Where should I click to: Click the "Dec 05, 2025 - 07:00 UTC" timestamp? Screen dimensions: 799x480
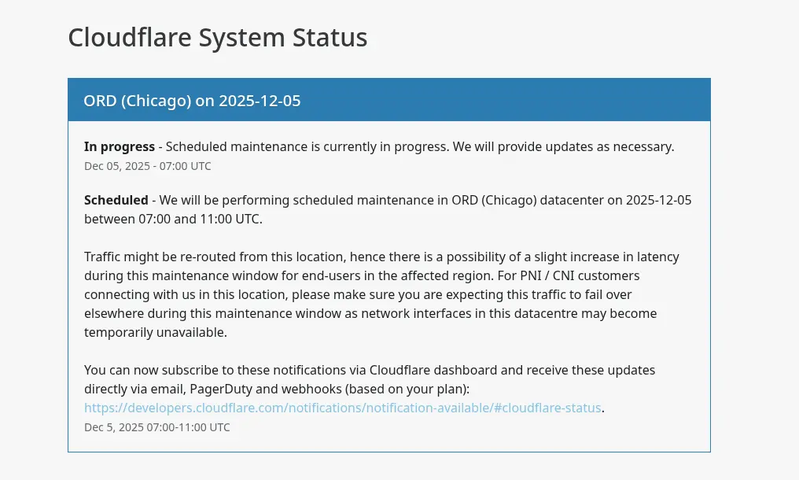tap(148, 166)
